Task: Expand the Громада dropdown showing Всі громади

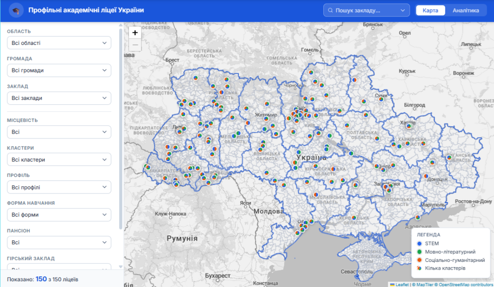Action: pos(59,70)
